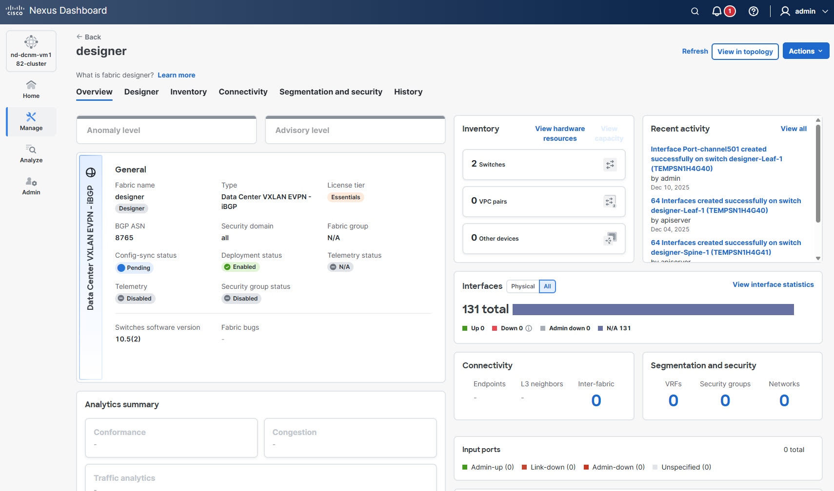
Task: Open the 2 Switches inventory card
Action: (544, 165)
